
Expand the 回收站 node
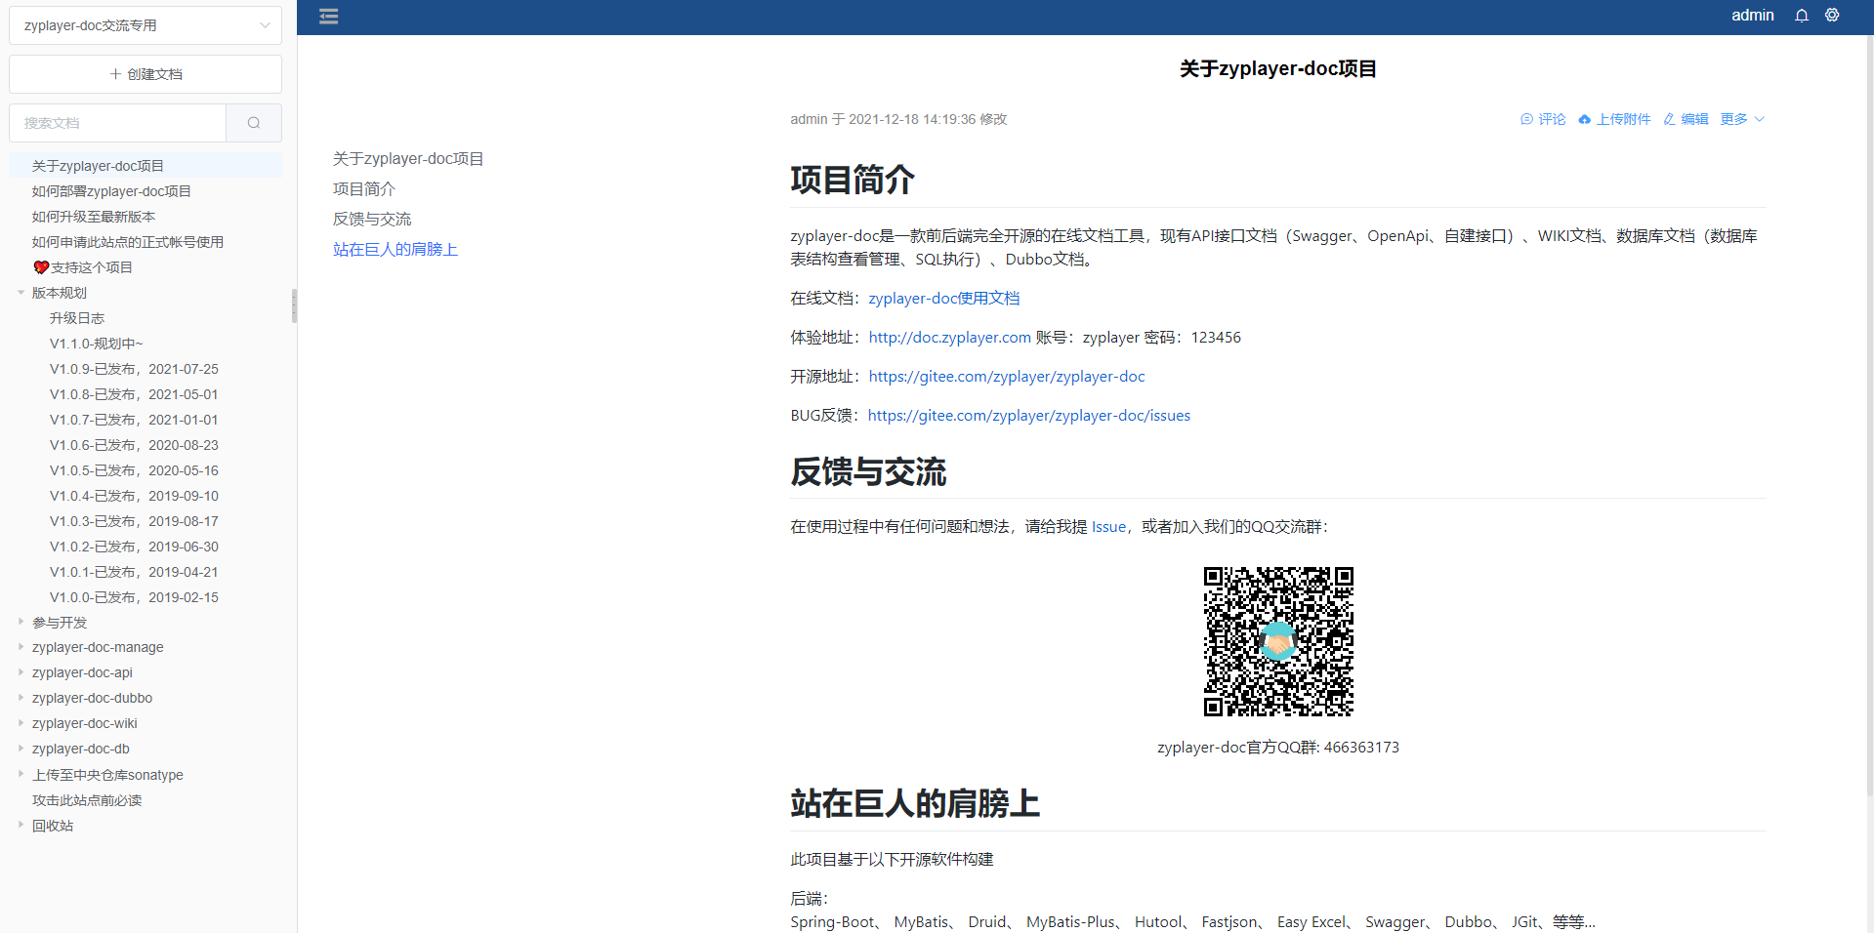point(21,825)
